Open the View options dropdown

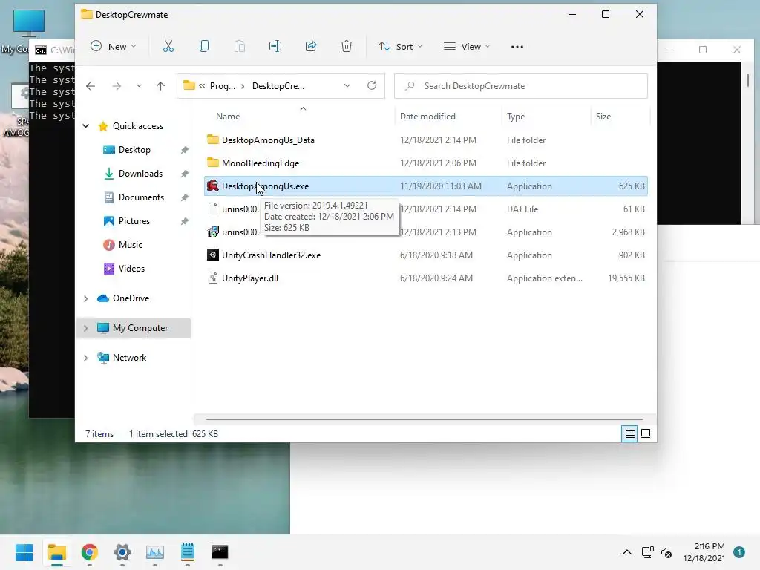coord(467,47)
